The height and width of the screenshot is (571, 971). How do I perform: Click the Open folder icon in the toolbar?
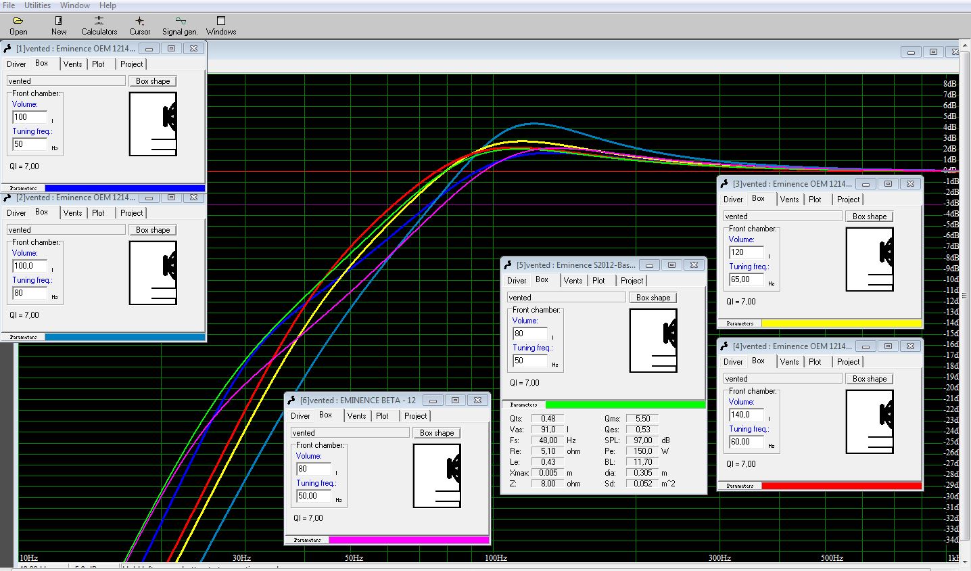[x=18, y=21]
